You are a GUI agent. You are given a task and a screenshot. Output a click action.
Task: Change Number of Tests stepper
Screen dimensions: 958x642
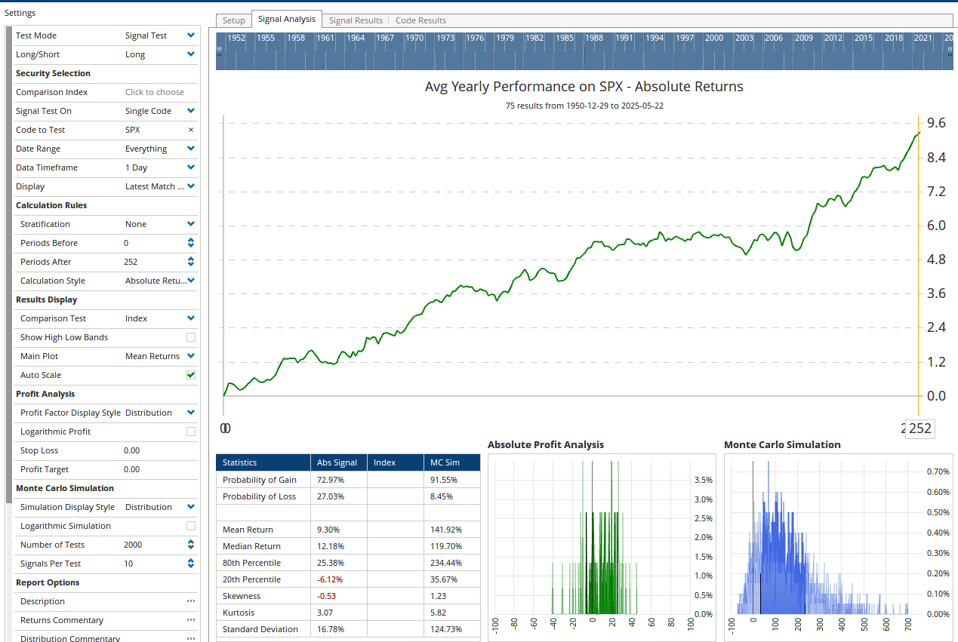pos(190,545)
